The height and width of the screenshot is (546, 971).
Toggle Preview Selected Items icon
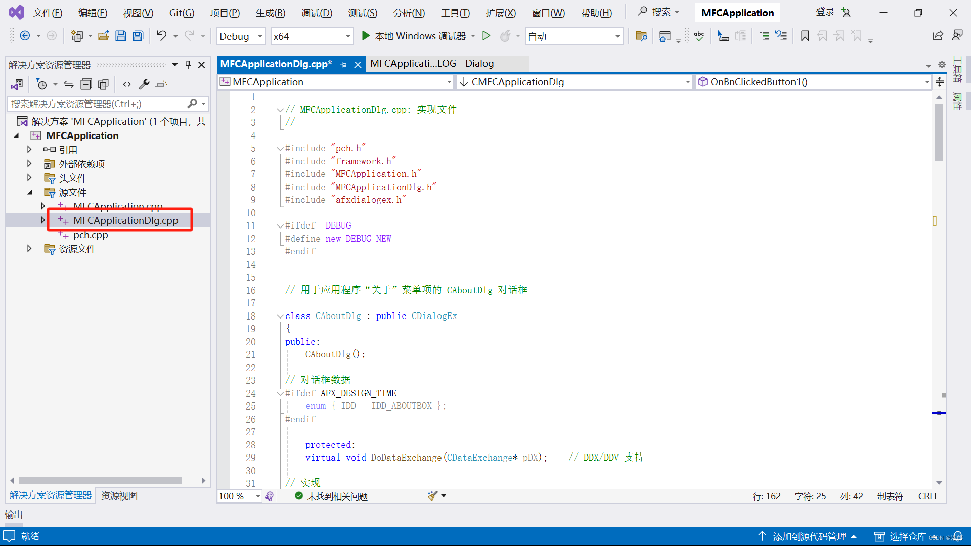161,84
